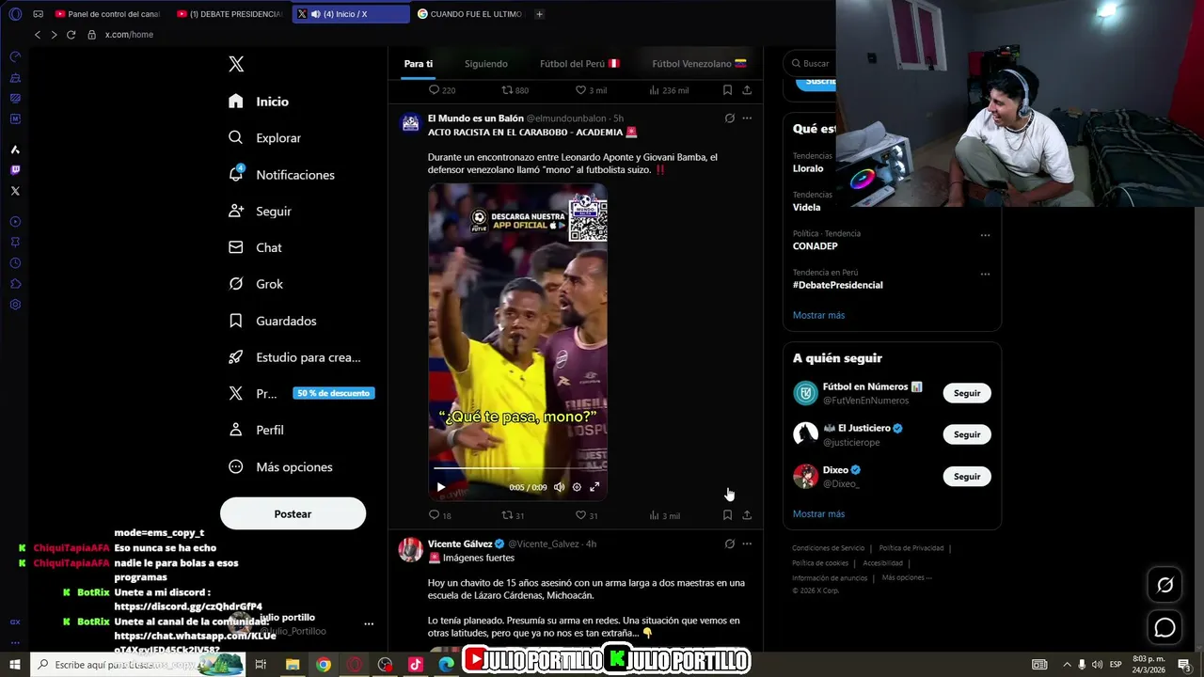
Task: Play the video in racista post
Action: click(x=440, y=487)
